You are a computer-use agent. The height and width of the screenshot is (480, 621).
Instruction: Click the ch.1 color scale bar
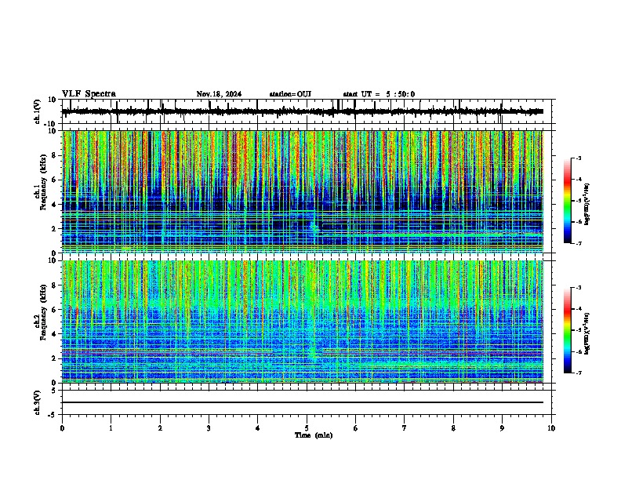(568, 201)
